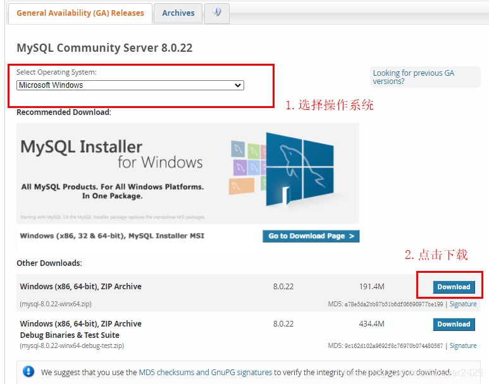Select the Windows (x86, 32 & 64-bit), MySQL Installer MSI text
489x384 pixels.
tap(112, 236)
